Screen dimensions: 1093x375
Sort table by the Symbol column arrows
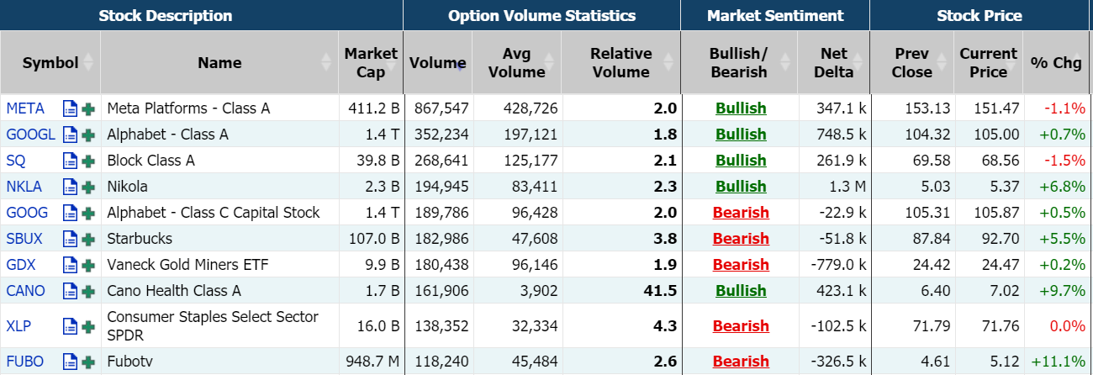tap(88, 62)
